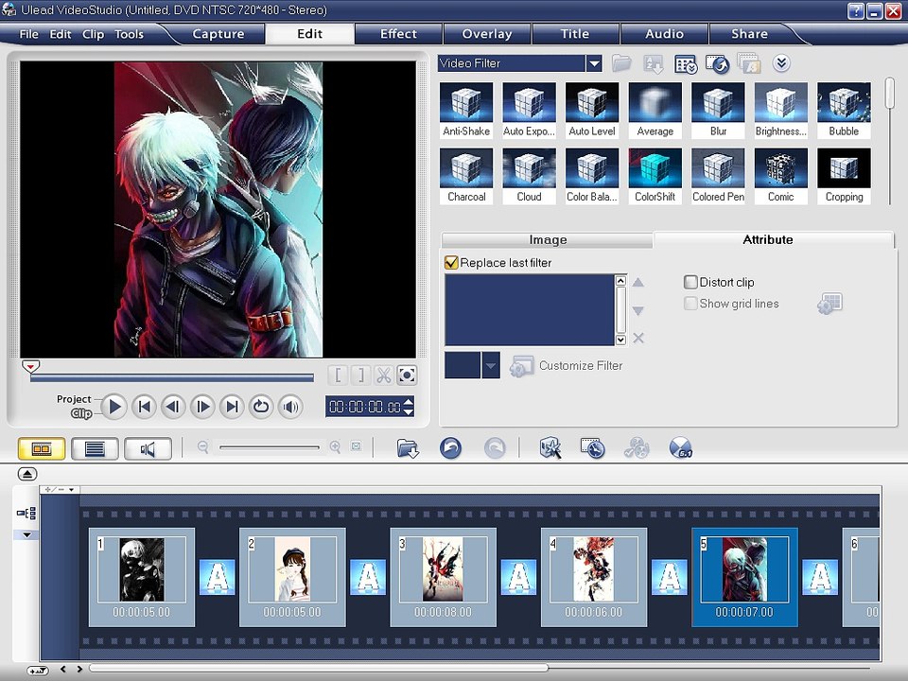908x681 pixels.
Task: Open Track Manager icon
Action: [x=637, y=447]
